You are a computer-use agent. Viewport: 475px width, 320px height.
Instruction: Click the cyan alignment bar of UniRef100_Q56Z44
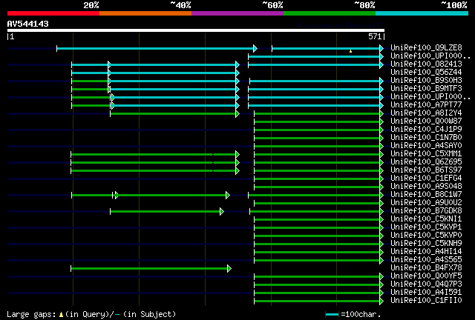154,73
